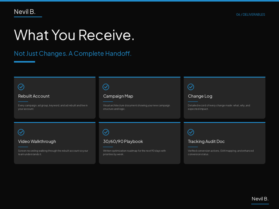
Task: Select the 'Video Walkthrough' card title
Action: (x=37, y=142)
